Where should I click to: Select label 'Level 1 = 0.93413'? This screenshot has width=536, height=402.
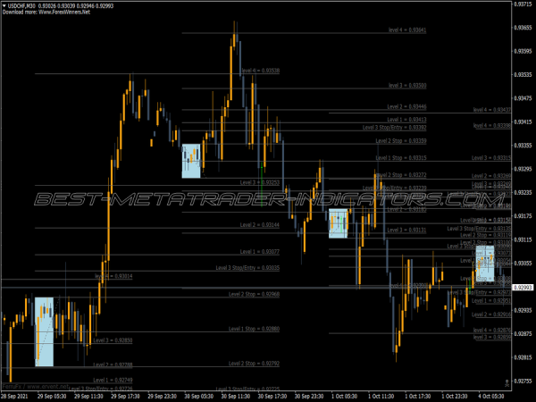406,120
